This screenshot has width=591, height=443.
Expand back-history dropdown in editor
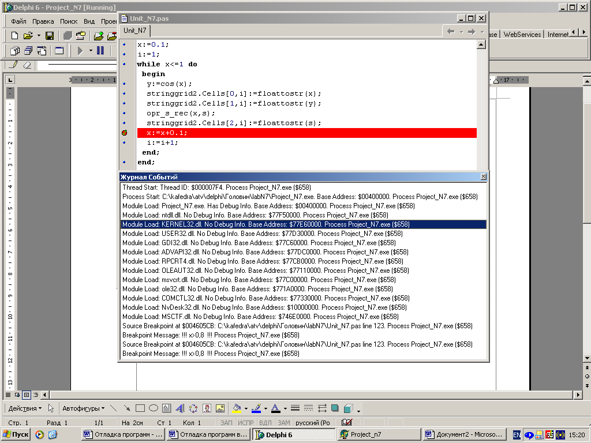point(461,32)
